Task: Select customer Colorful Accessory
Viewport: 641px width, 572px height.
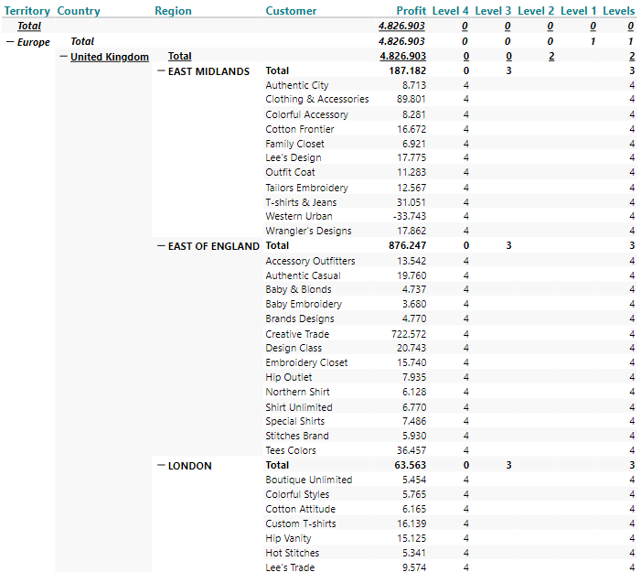Action: (306, 114)
